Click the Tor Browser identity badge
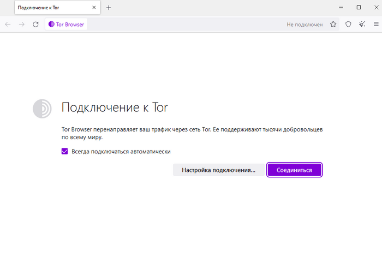The height and width of the screenshot is (257, 382). (66, 25)
